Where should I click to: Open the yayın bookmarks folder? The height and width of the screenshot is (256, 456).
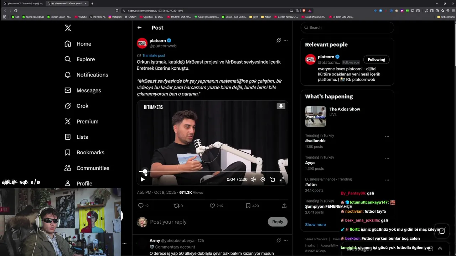click(253, 17)
